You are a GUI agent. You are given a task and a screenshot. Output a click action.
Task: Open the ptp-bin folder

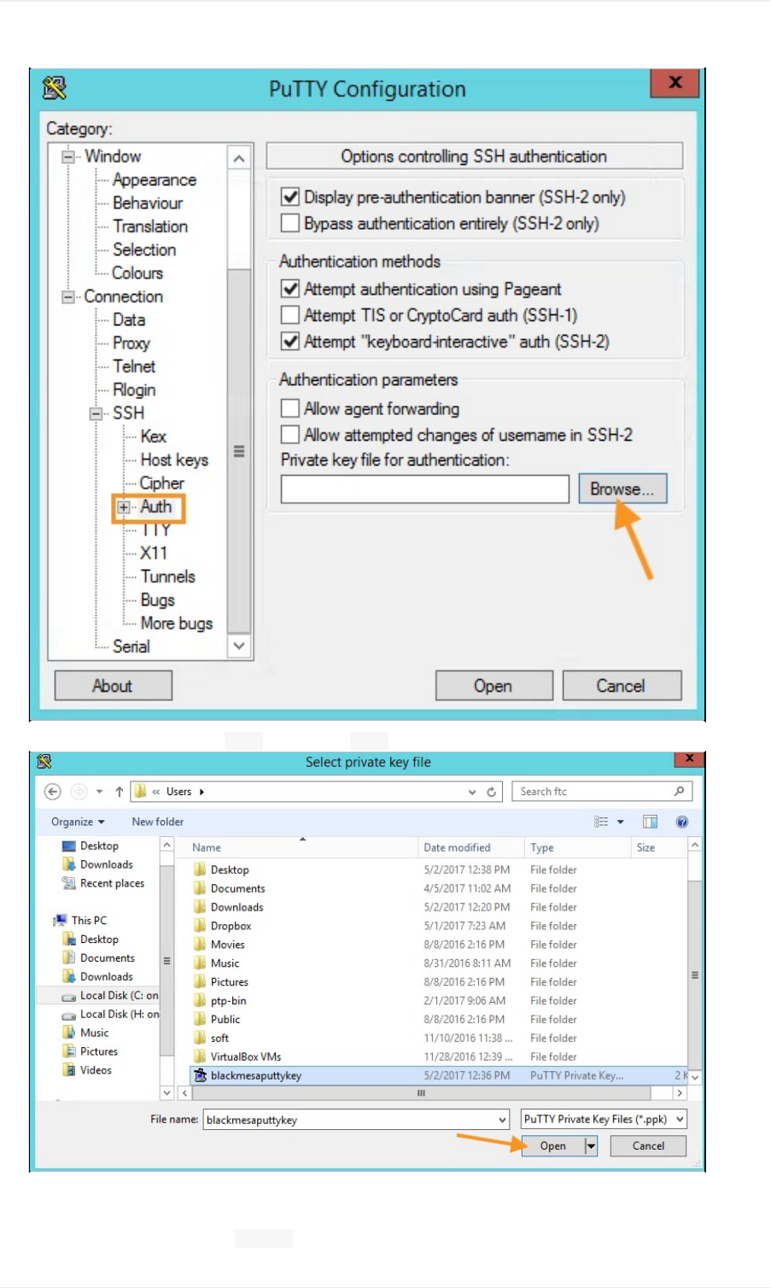(219, 1001)
